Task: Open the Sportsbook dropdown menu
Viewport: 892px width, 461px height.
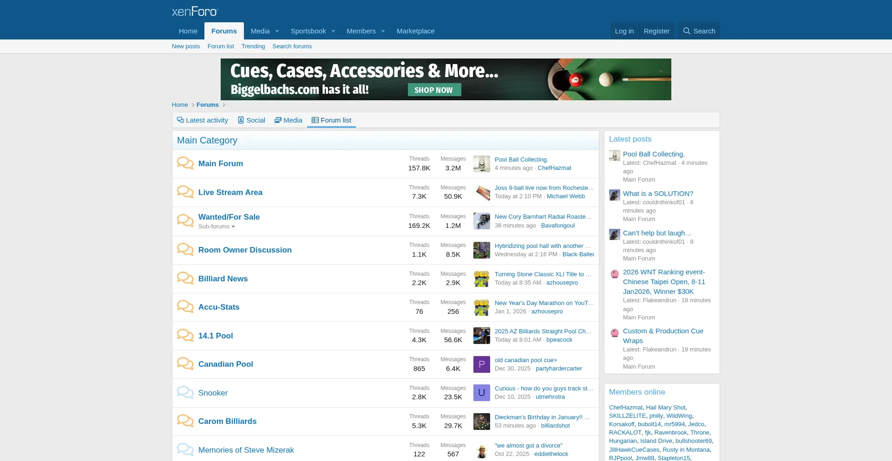Action: 333,31
